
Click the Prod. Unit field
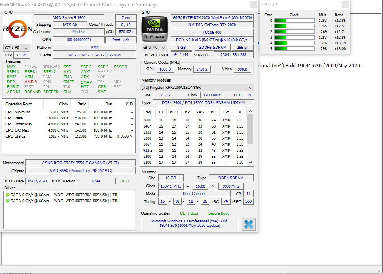(x=121, y=40)
